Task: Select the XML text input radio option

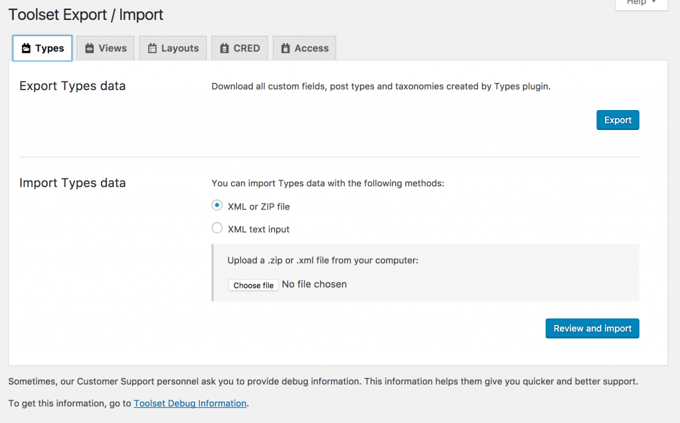Action: tap(217, 227)
